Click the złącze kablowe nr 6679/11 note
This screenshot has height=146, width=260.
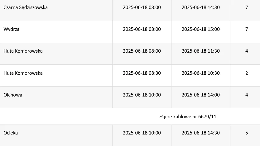188,117
